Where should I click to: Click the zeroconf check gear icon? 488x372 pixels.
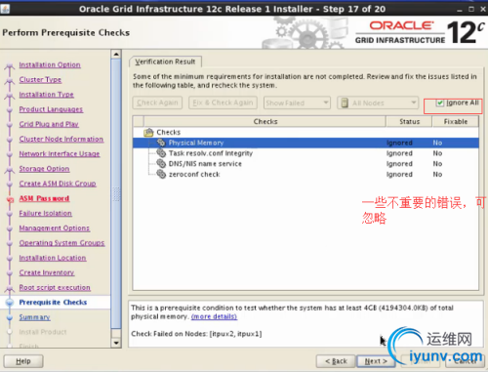(161, 174)
